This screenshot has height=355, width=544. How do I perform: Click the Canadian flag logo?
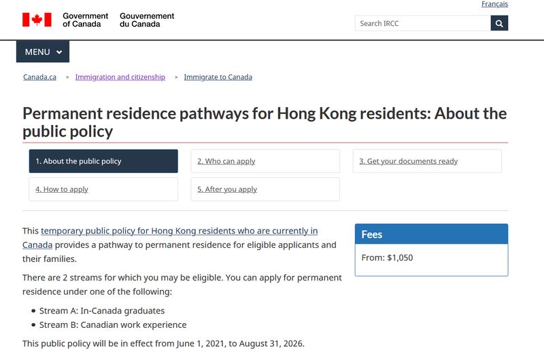coord(37,20)
